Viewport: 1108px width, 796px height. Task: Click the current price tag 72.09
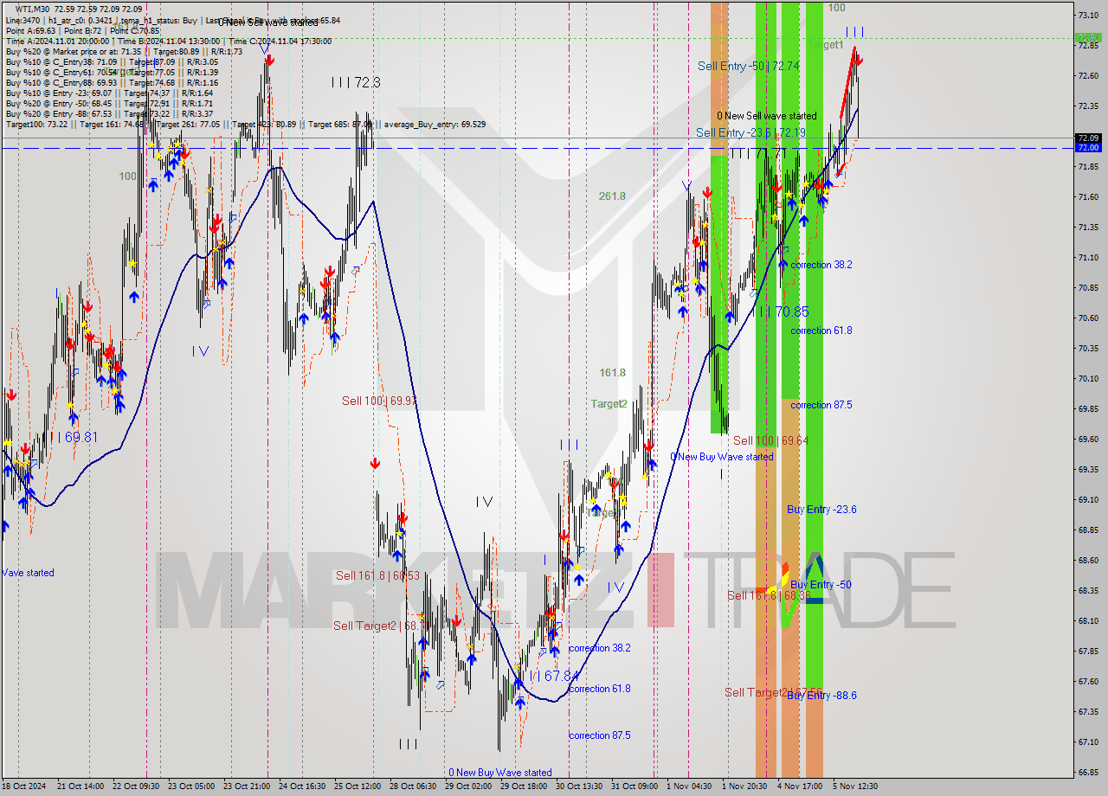point(1087,138)
